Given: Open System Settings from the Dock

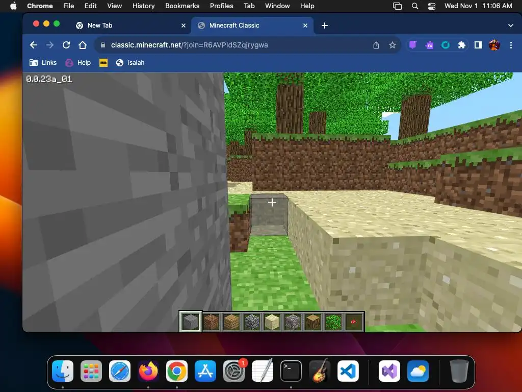Looking at the screenshot, I should (234, 371).
